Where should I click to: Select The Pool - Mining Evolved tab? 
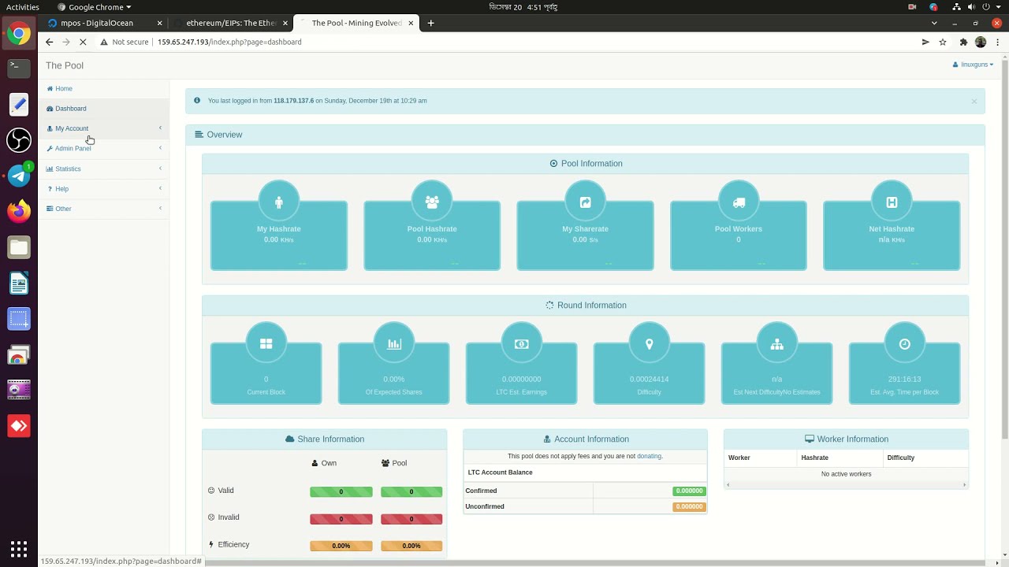pos(356,23)
